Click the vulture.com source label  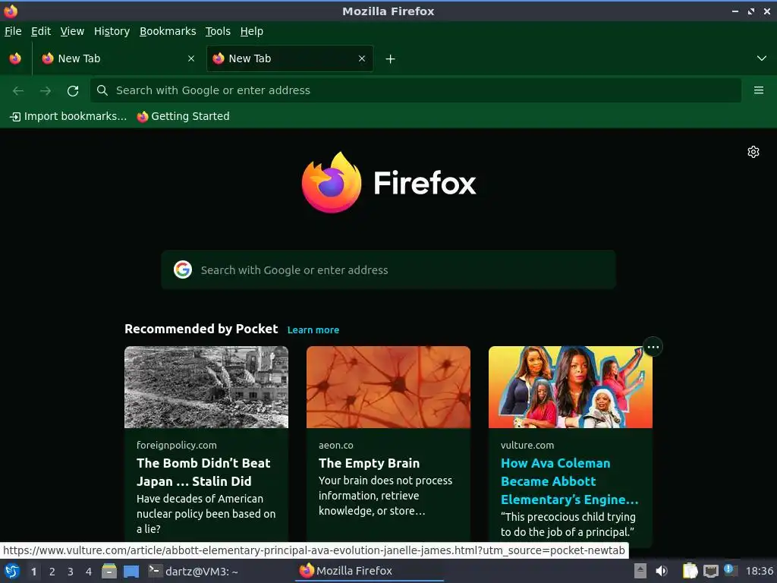[x=527, y=445]
